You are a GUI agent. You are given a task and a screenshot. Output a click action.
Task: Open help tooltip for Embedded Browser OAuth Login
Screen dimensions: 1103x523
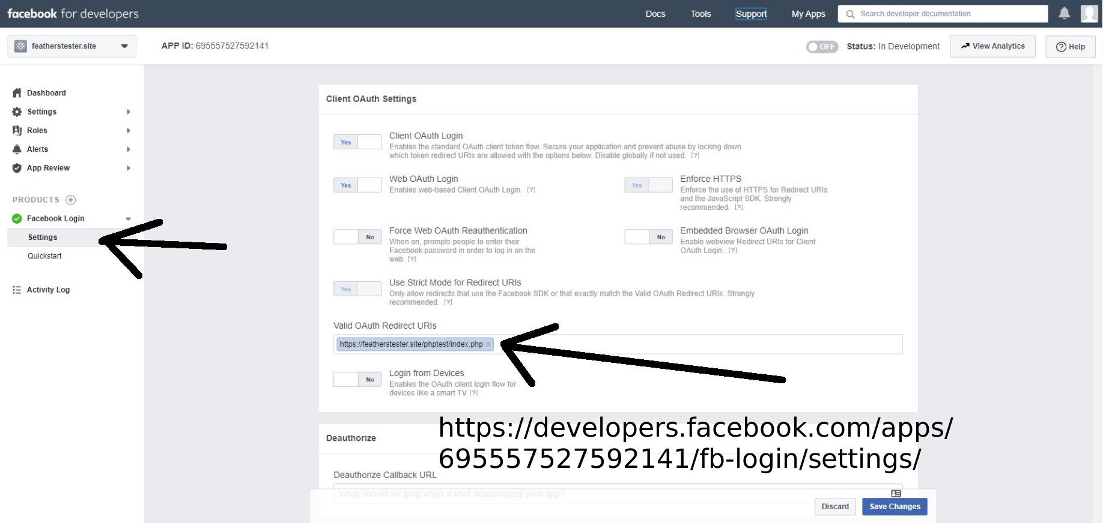(732, 251)
